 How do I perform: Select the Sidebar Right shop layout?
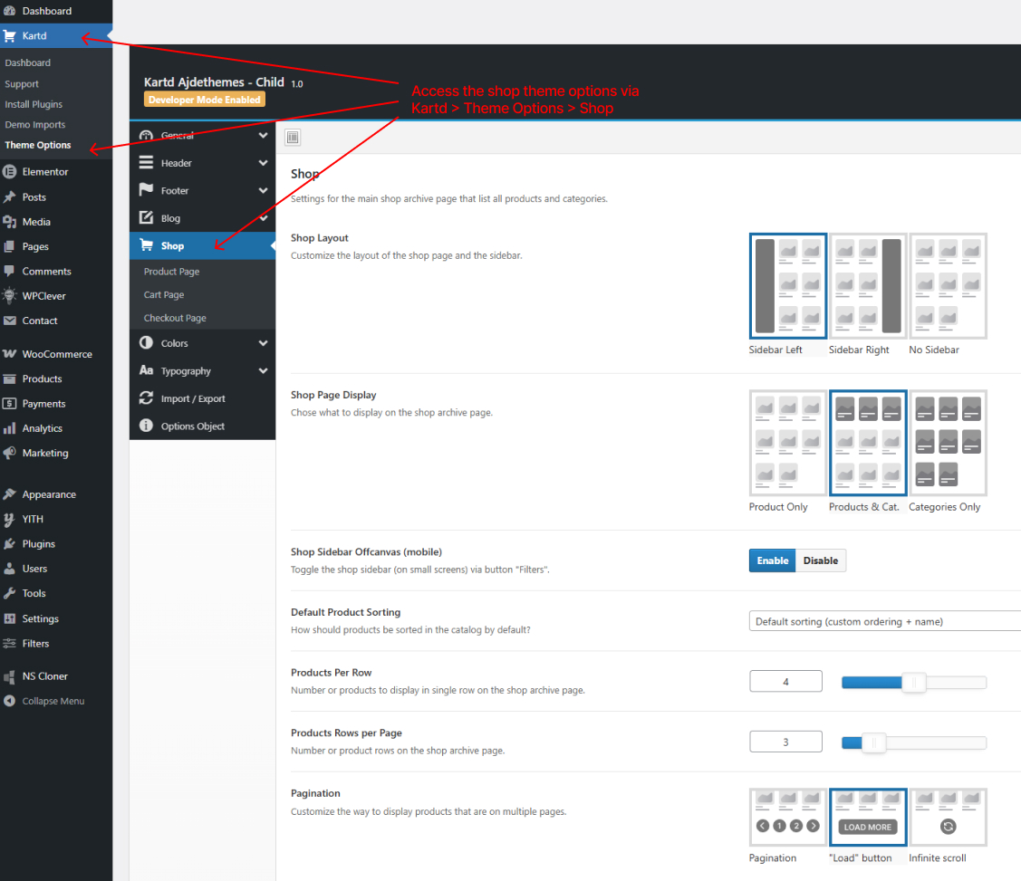coord(867,285)
